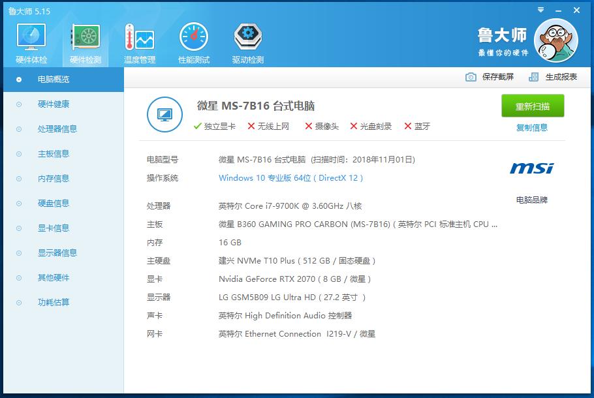The width and height of the screenshot is (594, 398).
Task: View 显卡信息 graphics card details
Action: click(52, 228)
